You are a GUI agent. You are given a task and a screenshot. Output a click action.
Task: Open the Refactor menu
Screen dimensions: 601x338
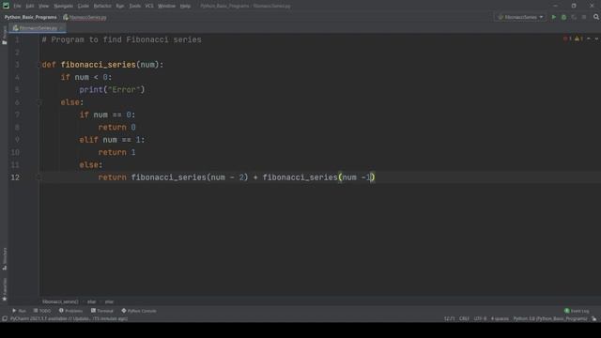102,7
